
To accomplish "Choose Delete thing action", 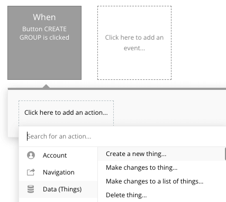I will point(162,195).
